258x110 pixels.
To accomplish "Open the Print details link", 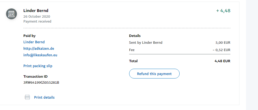I will pyautogui.click(x=44, y=98).
